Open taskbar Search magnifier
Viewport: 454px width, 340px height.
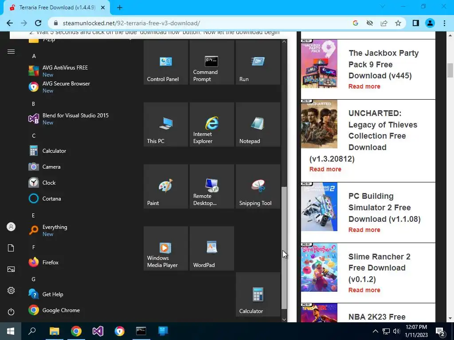32,331
